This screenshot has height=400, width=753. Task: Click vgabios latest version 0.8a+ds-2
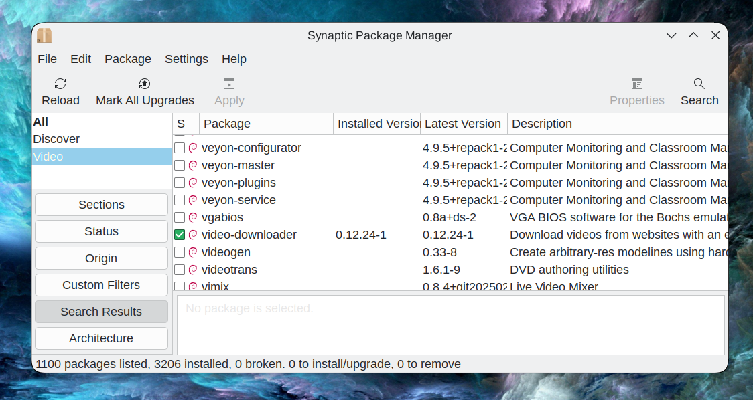tap(450, 217)
